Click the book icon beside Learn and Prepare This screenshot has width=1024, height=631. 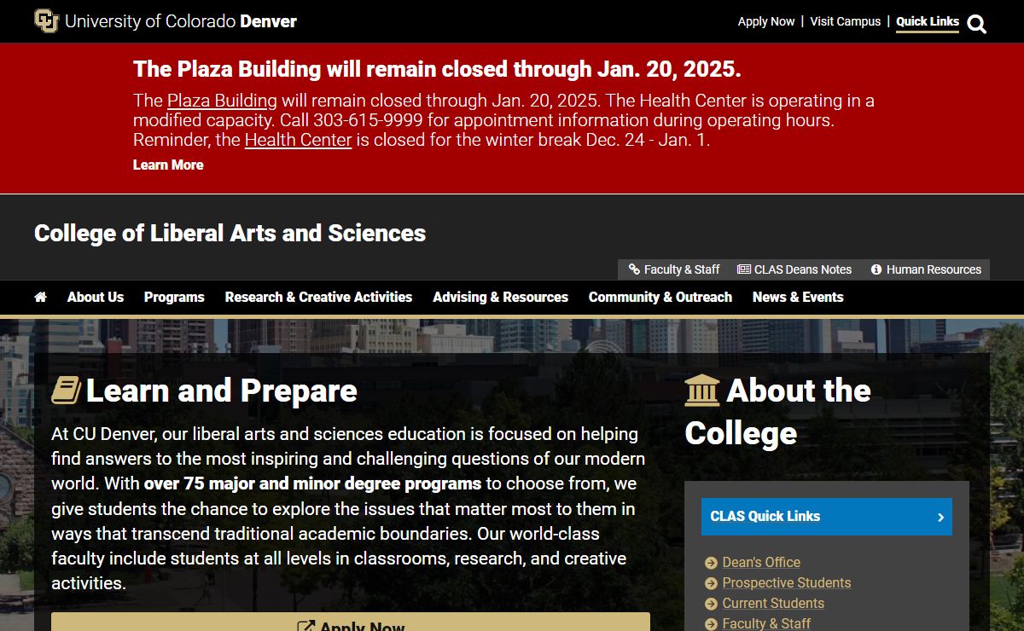pyautogui.click(x=66, y=391)
